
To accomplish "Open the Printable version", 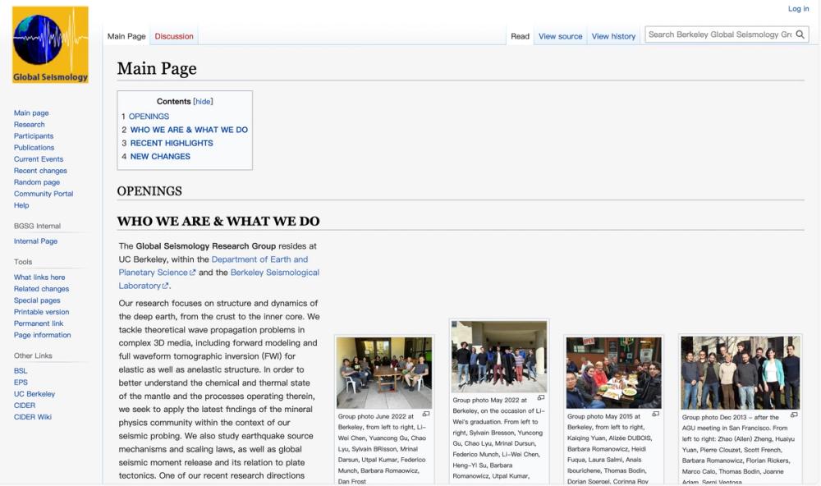I will [x=41, y=312].
